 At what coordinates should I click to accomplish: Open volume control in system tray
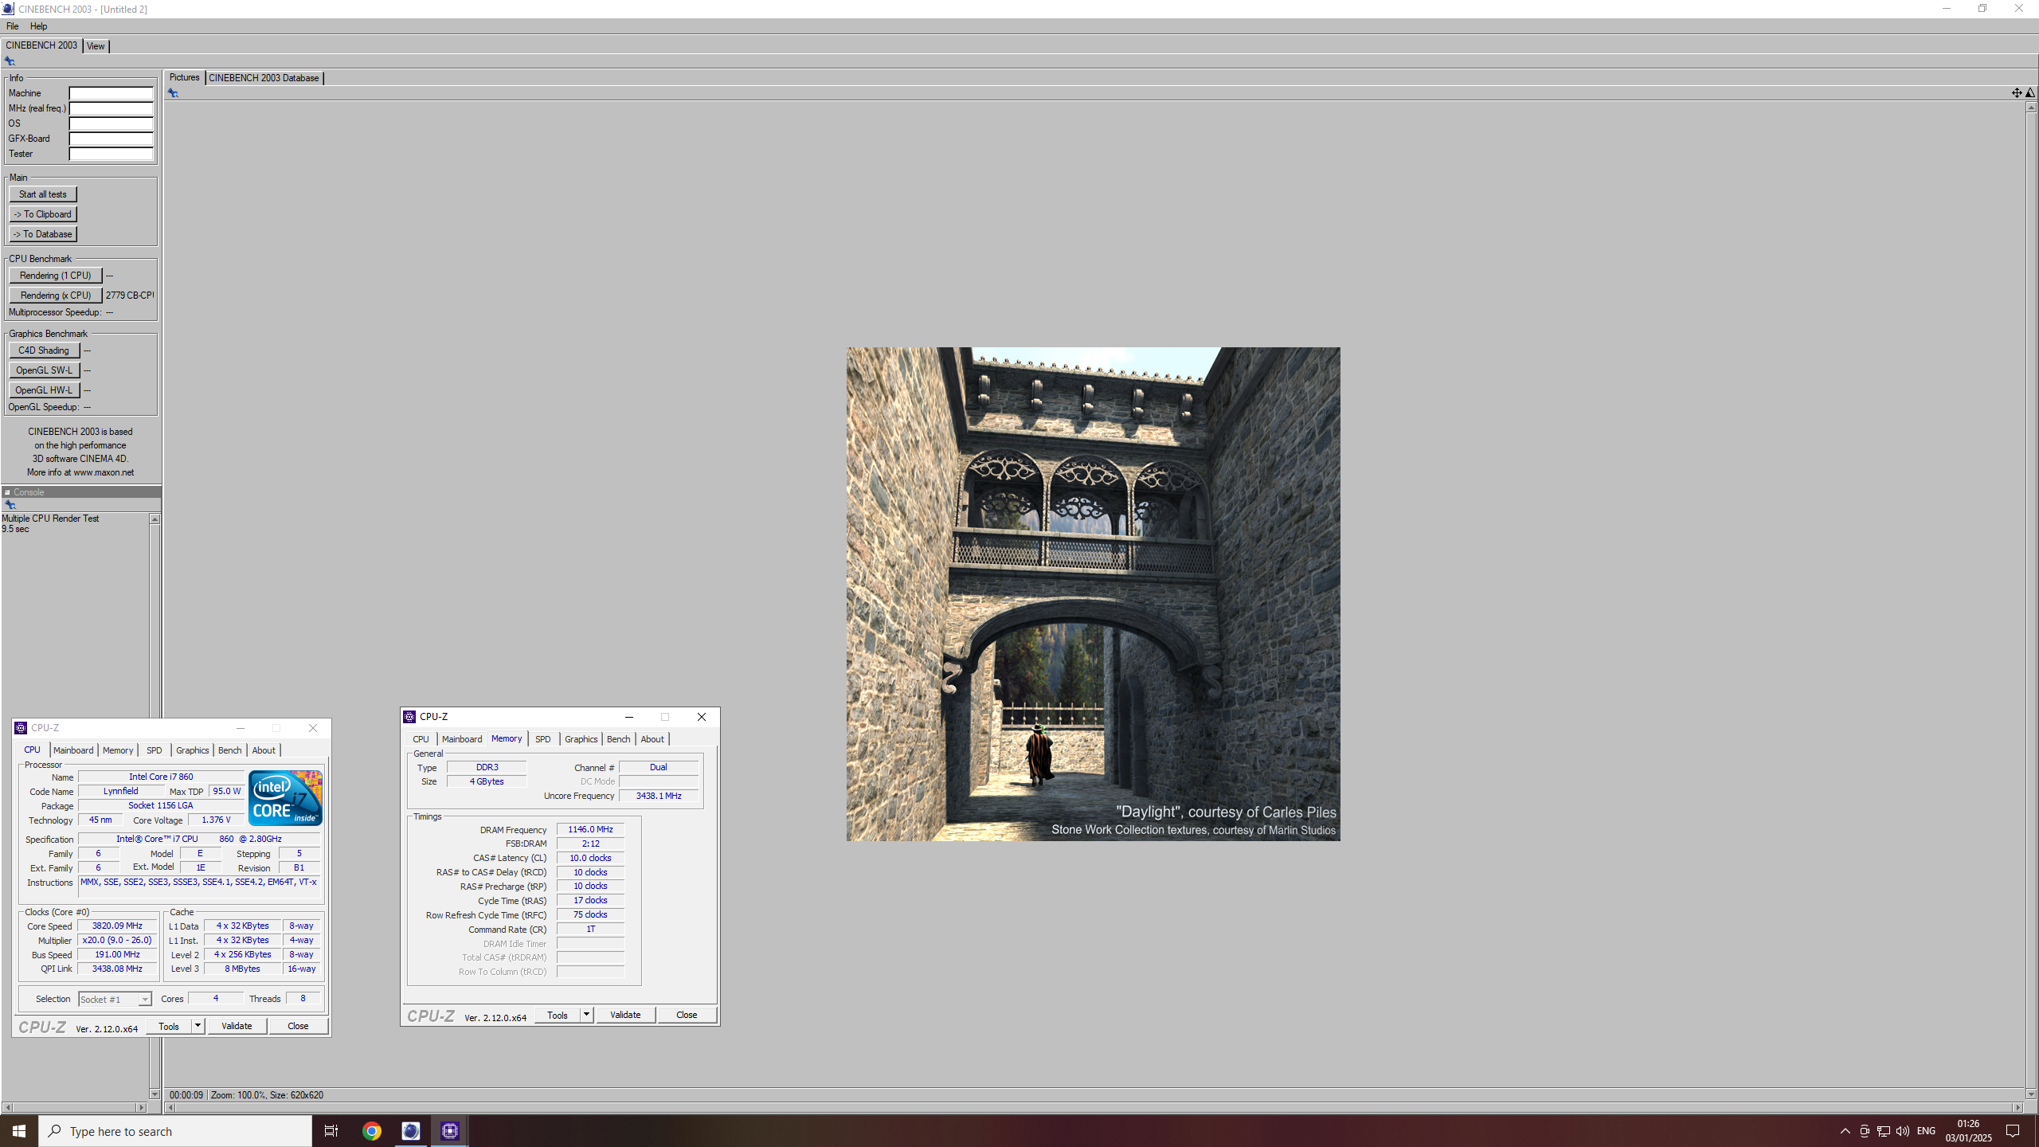click(1903, 1131)
